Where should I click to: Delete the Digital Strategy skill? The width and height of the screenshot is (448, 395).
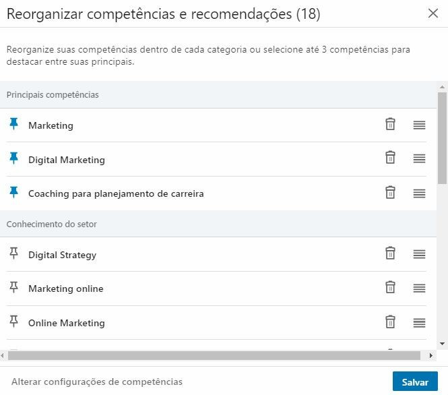point(390,253)
